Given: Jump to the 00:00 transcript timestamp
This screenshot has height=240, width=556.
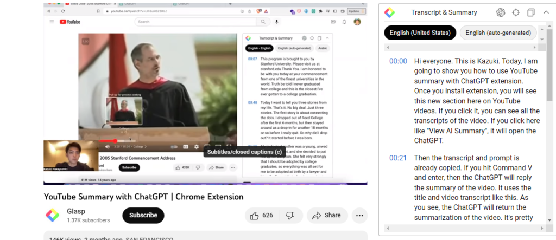Looking at the screenshot, I should point(398,61).
